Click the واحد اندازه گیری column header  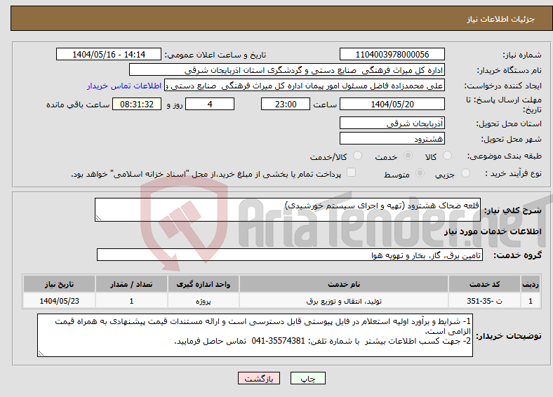tap(203, 284)
